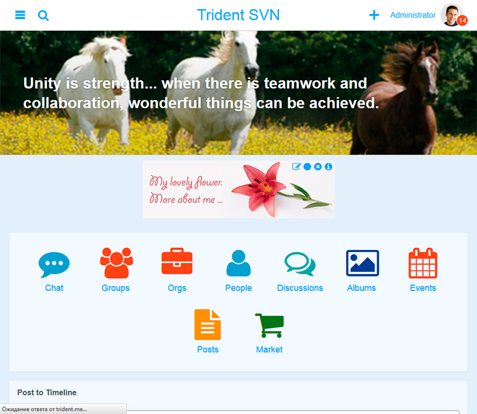This screenshot has width=477, height=414.
Task: Open the Discussions module
Action: tap(300, 271)
